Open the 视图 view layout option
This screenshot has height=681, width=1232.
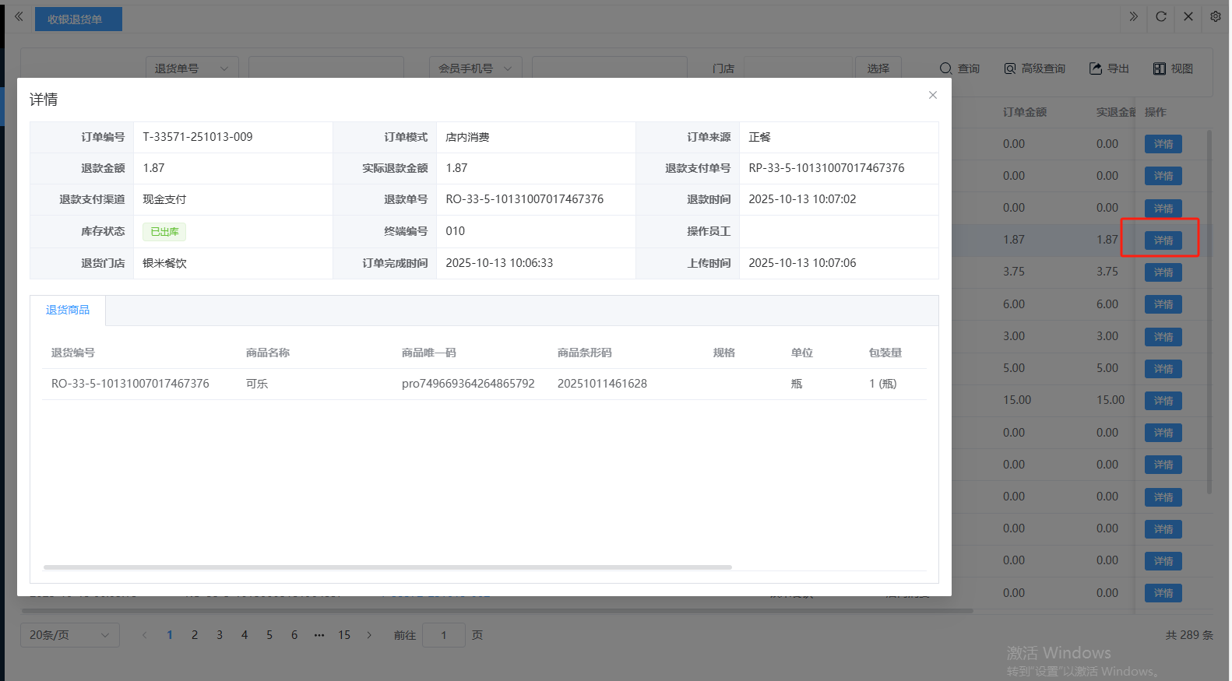click(1173, 68)
